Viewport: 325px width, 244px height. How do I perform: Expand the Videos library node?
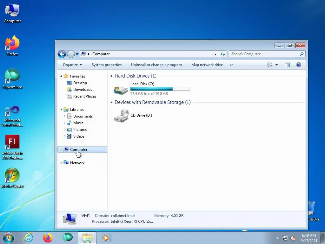pos(64,136)
